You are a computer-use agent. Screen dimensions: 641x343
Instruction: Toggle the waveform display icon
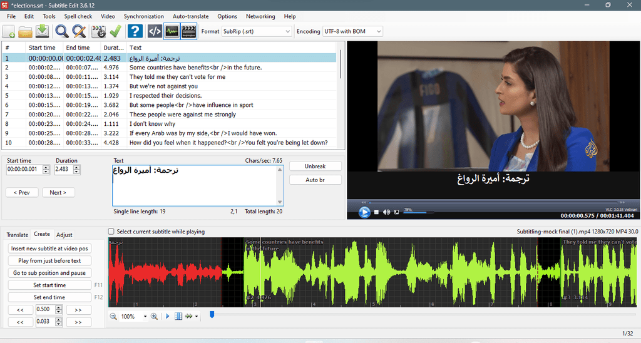[x=172, y=31]
